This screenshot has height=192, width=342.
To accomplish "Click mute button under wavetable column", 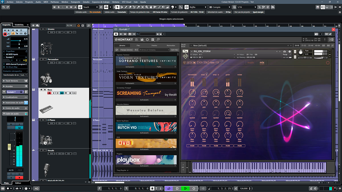I will point(192,146).
